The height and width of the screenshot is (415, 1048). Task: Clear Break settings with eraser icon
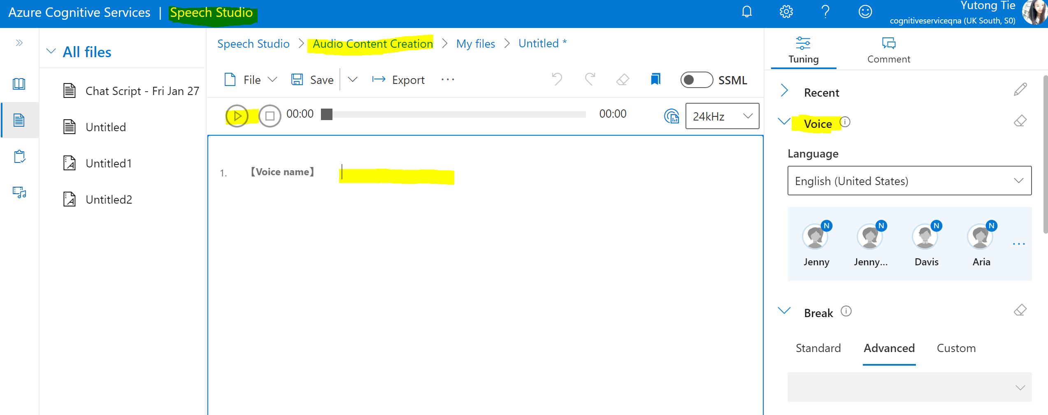click(1020, 310)
